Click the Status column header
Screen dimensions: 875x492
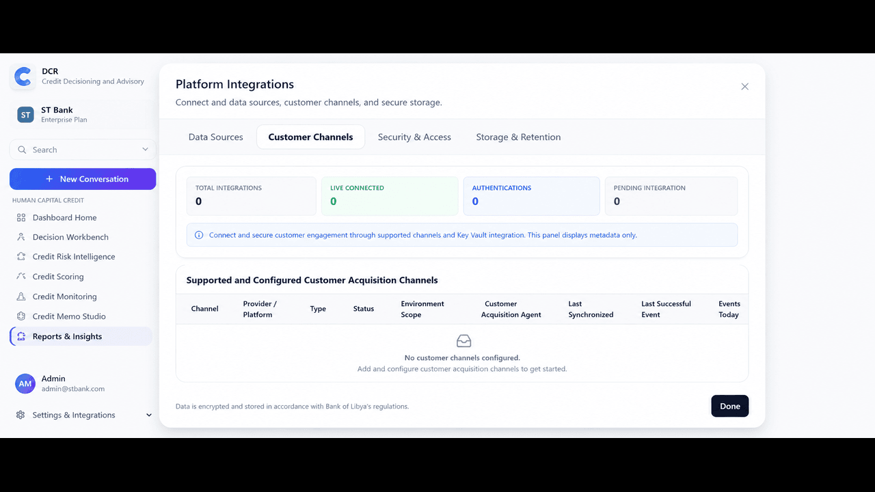364,309
